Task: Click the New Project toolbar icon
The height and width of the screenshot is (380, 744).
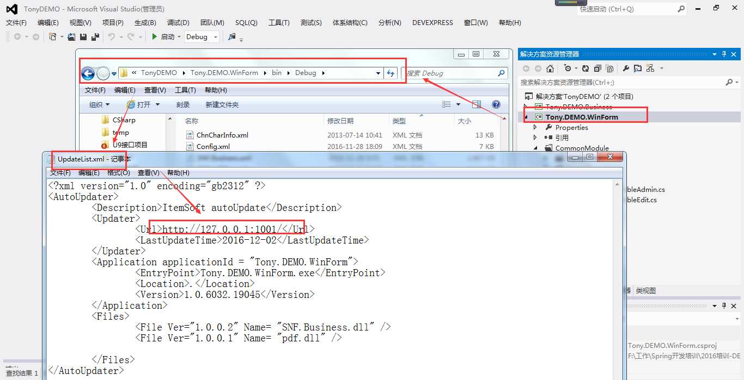Action: click(x=52, y=37)
